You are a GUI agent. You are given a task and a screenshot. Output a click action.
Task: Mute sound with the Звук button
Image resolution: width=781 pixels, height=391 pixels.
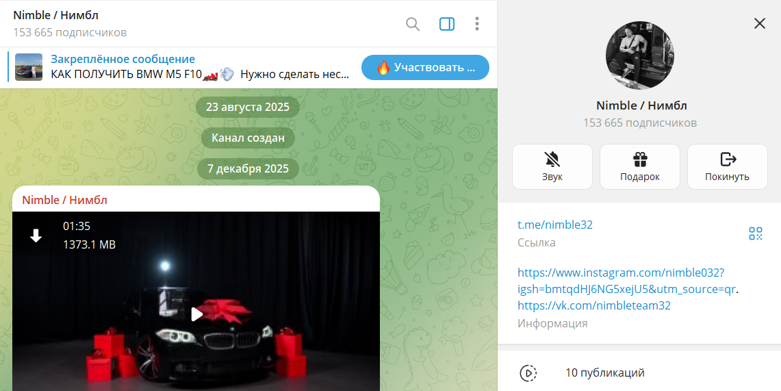pyautogui.click(x=552, y=167)
